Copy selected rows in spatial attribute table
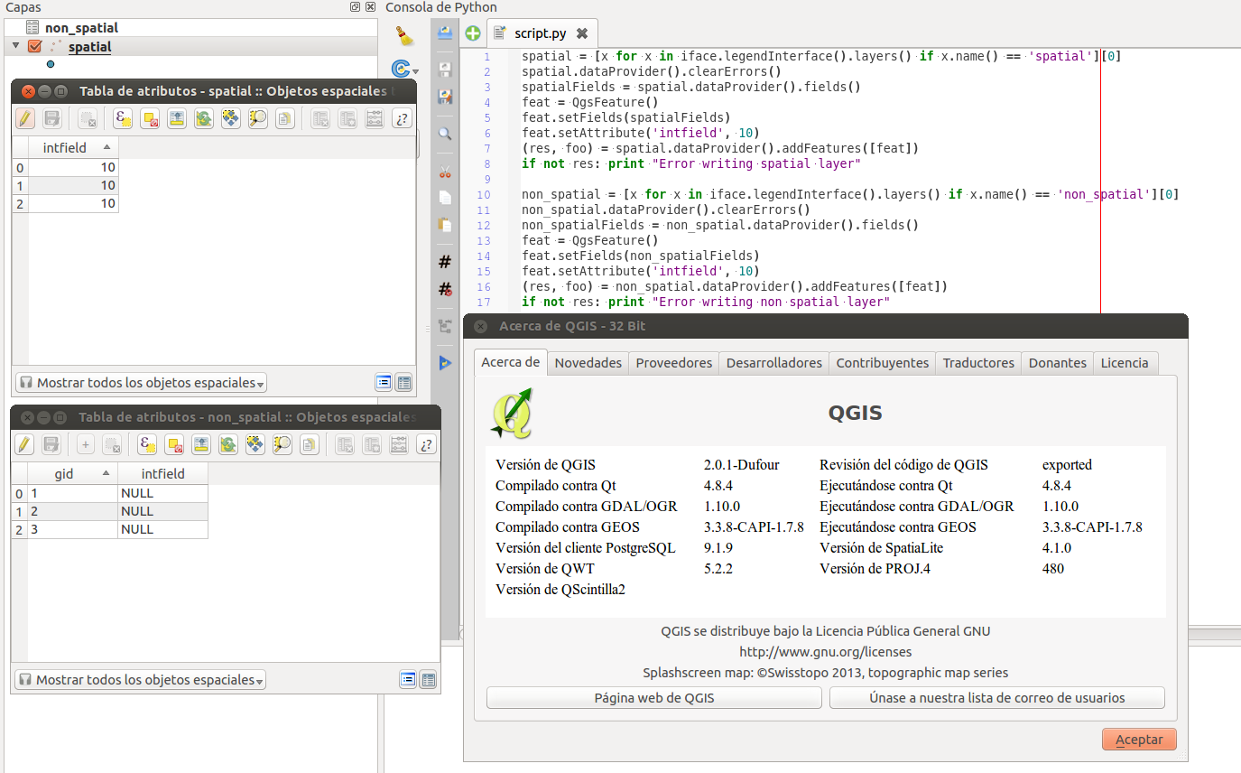The height and width of the screenshot is (773, 1241). click(285, 118)
